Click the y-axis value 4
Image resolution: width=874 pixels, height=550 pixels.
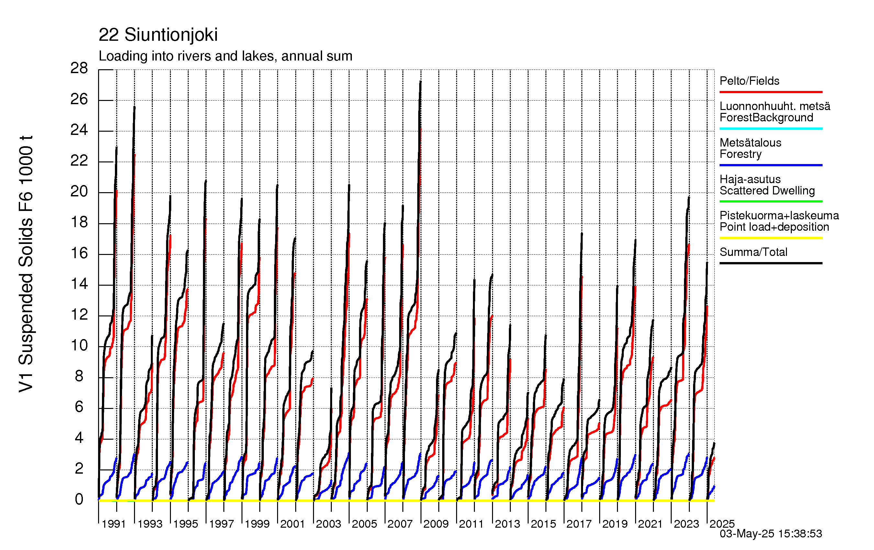point(79,438)
